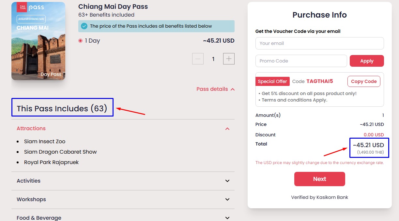
Task: Select the 1 Day radio option
Action: pos(80,41)
